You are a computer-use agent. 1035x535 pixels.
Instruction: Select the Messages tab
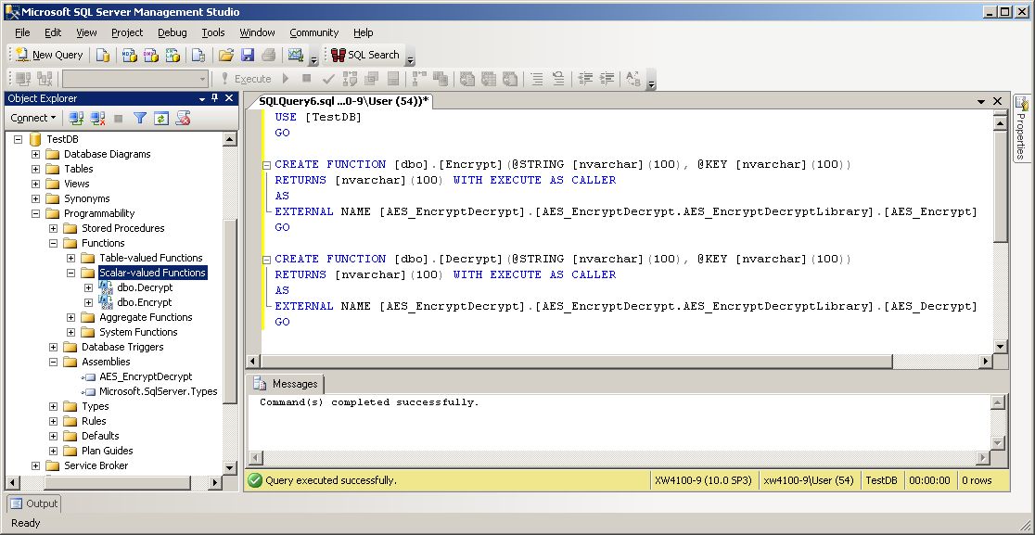pyautogui.click(x=286, y=384)
